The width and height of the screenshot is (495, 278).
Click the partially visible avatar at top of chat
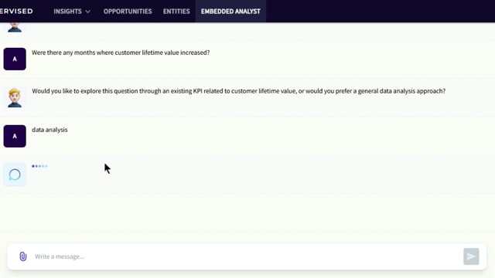pos(15,28)
